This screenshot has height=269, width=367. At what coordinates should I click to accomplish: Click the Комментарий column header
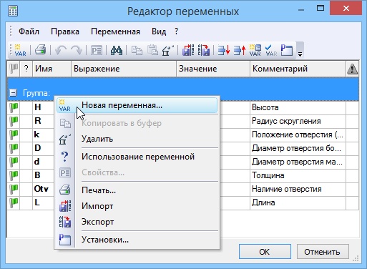pyautogui.click(x=298, y=69)
